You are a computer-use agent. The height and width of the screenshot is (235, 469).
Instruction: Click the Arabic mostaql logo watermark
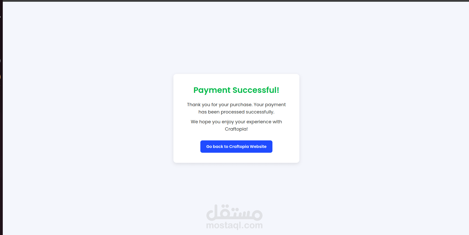coord(234,212)
